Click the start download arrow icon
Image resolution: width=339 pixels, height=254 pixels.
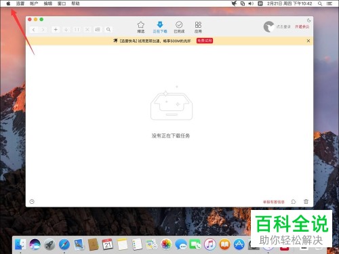(66, 30)
